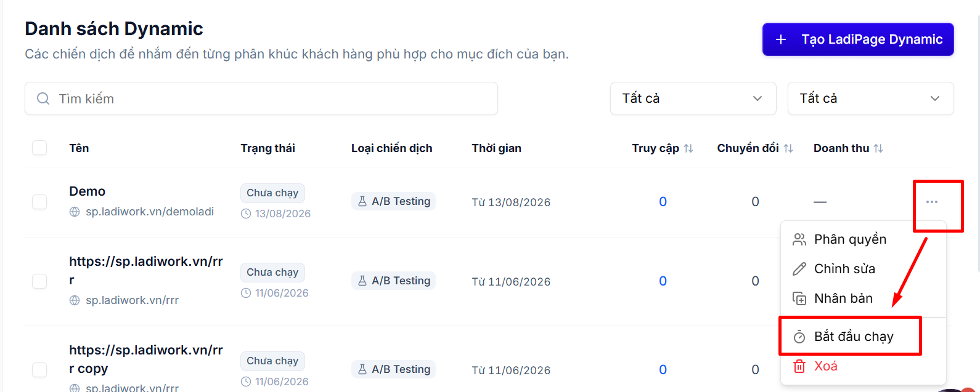
Task: Focus the Tìm kiếm search field
Action: pos(261,98)
